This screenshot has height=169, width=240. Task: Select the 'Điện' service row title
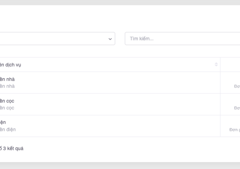pyautogui.click(x=3, y=122)
